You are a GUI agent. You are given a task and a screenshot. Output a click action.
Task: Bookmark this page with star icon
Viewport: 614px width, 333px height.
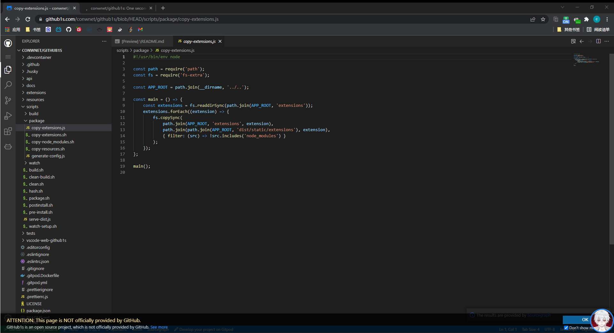pyautogui.click(x=543, y=19)
